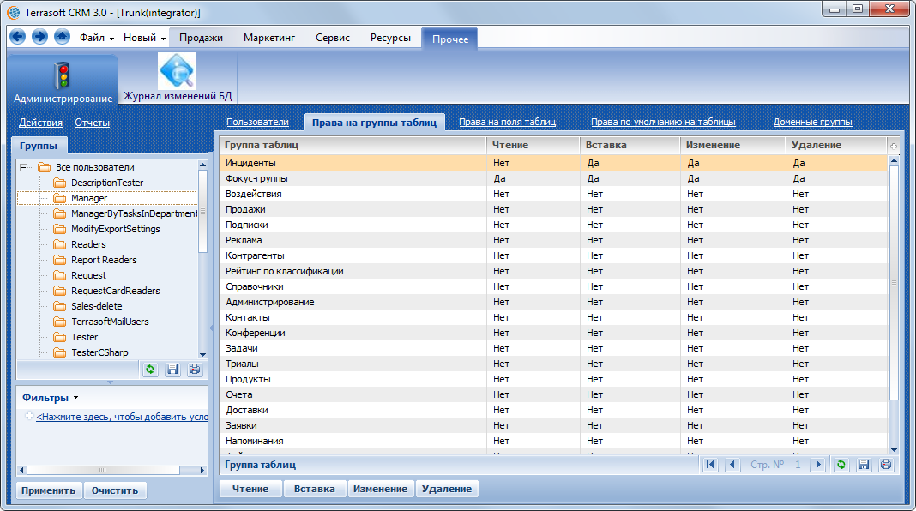The width and height of the screenshot is (916, 511).
Task: Click the folder icon next to Sales-delete
Action: (59, 307)
